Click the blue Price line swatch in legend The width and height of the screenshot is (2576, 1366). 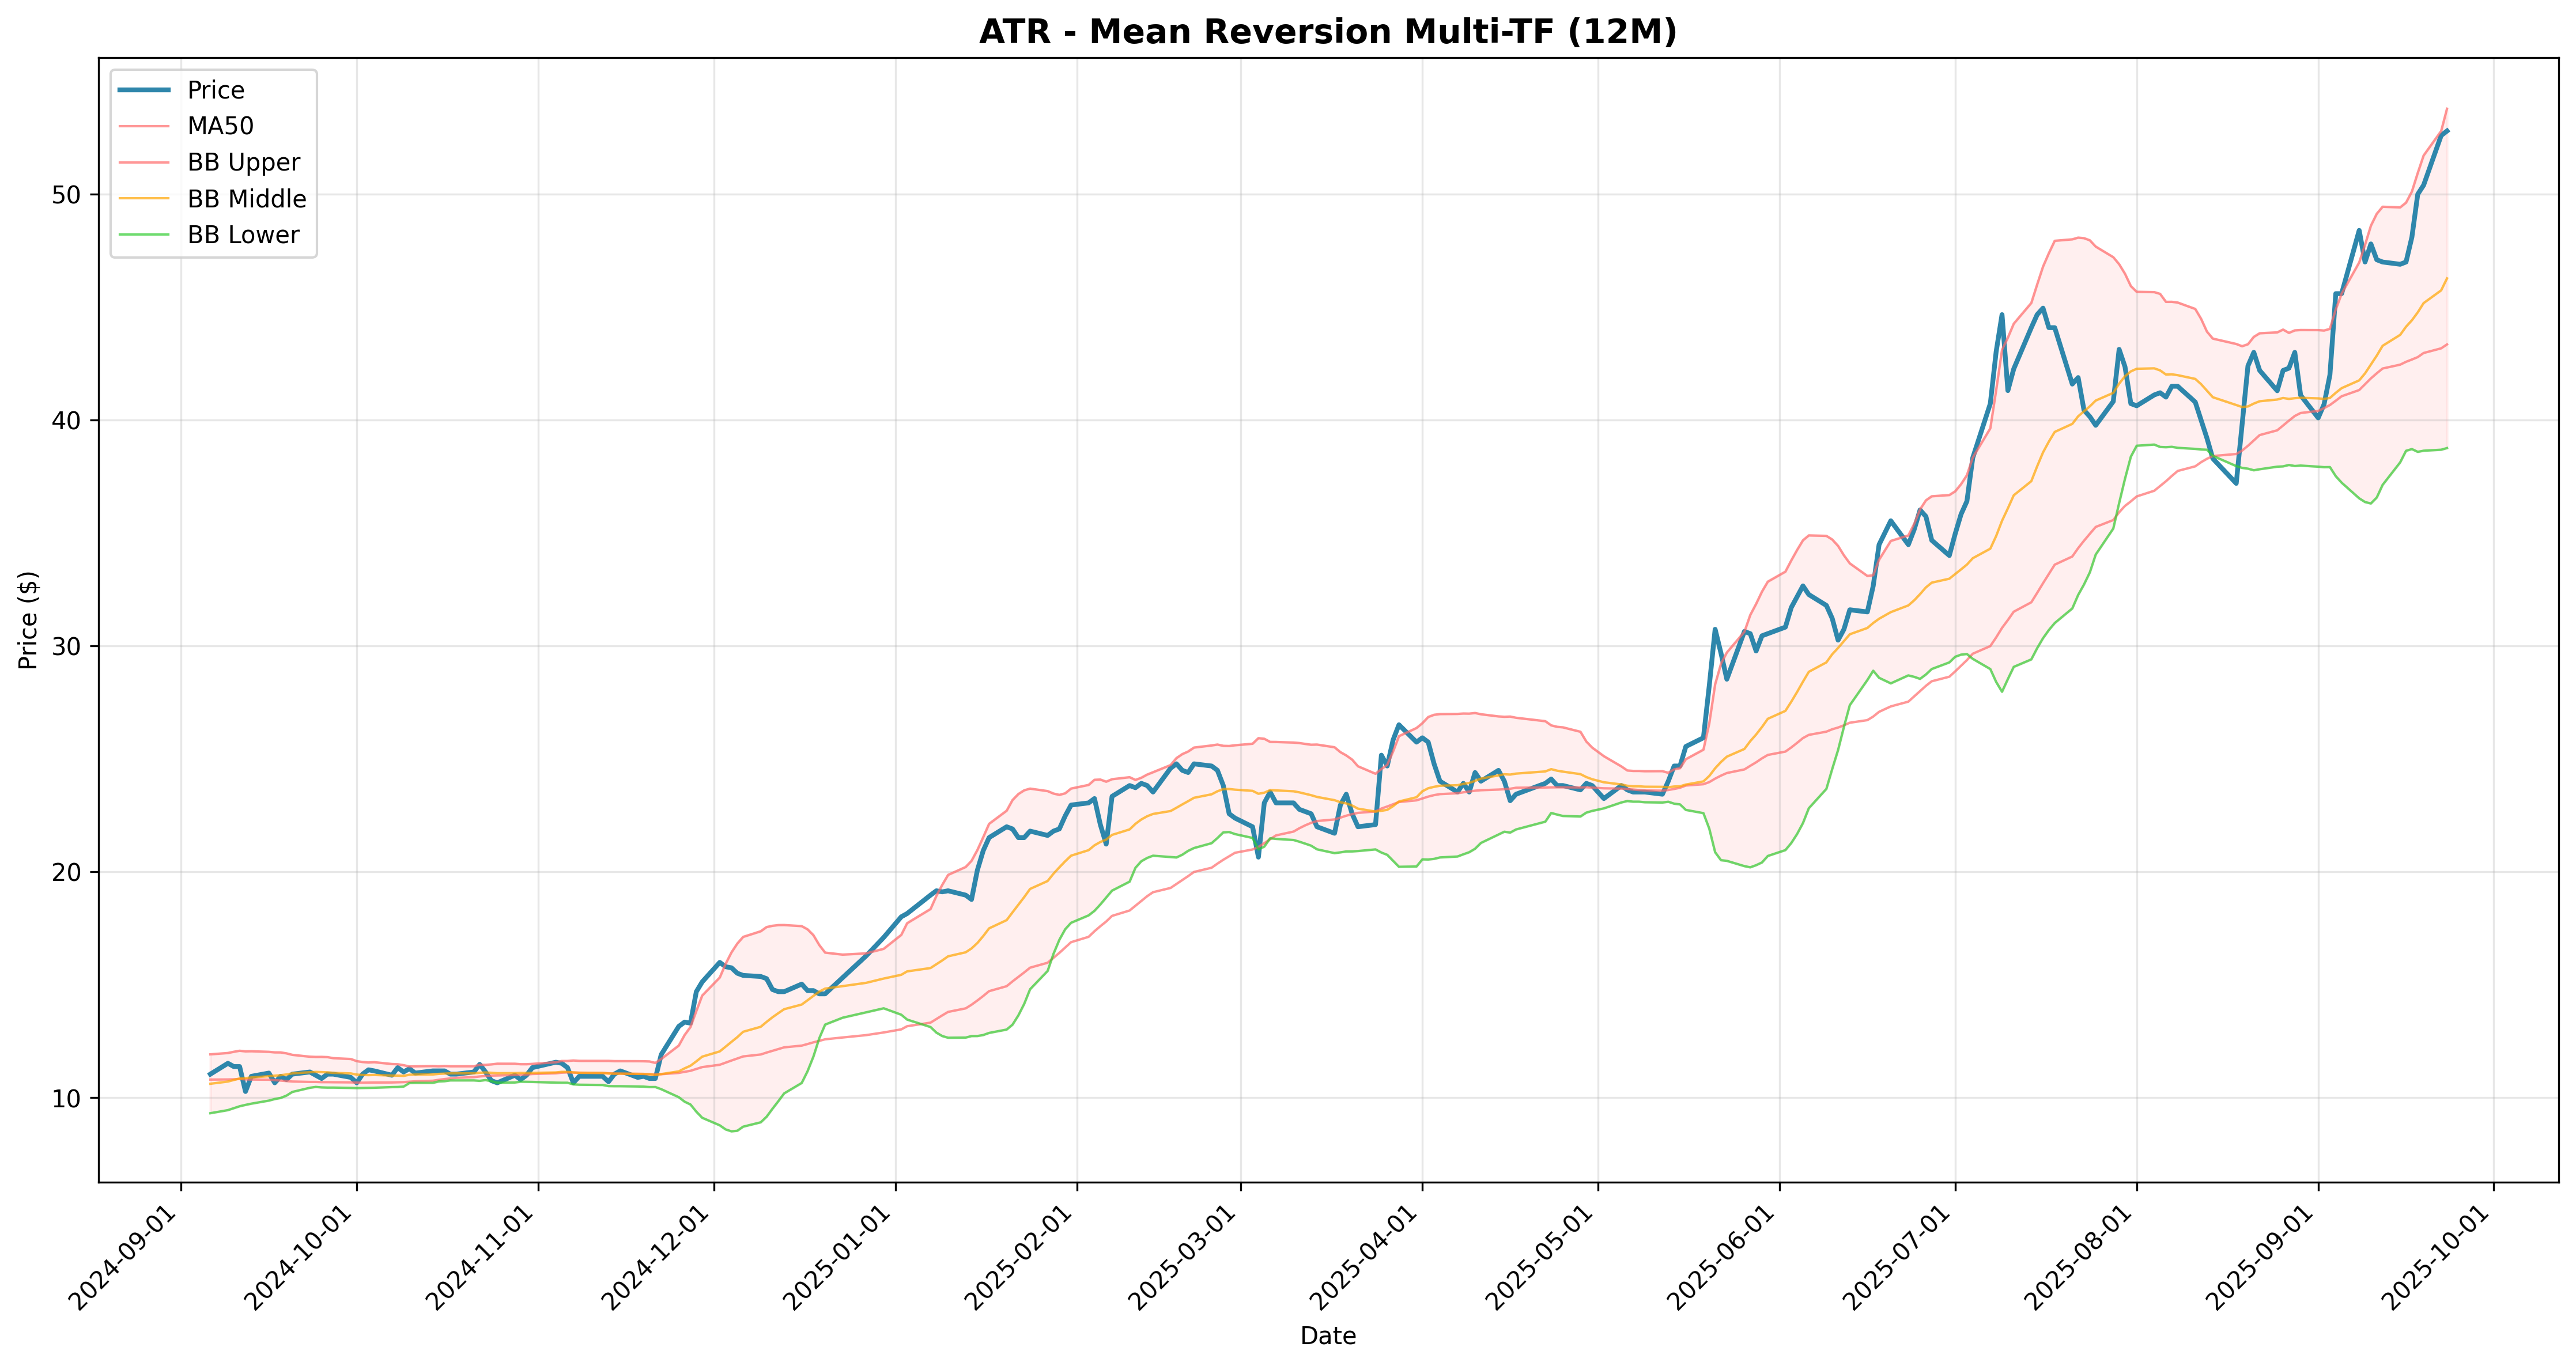144,90
